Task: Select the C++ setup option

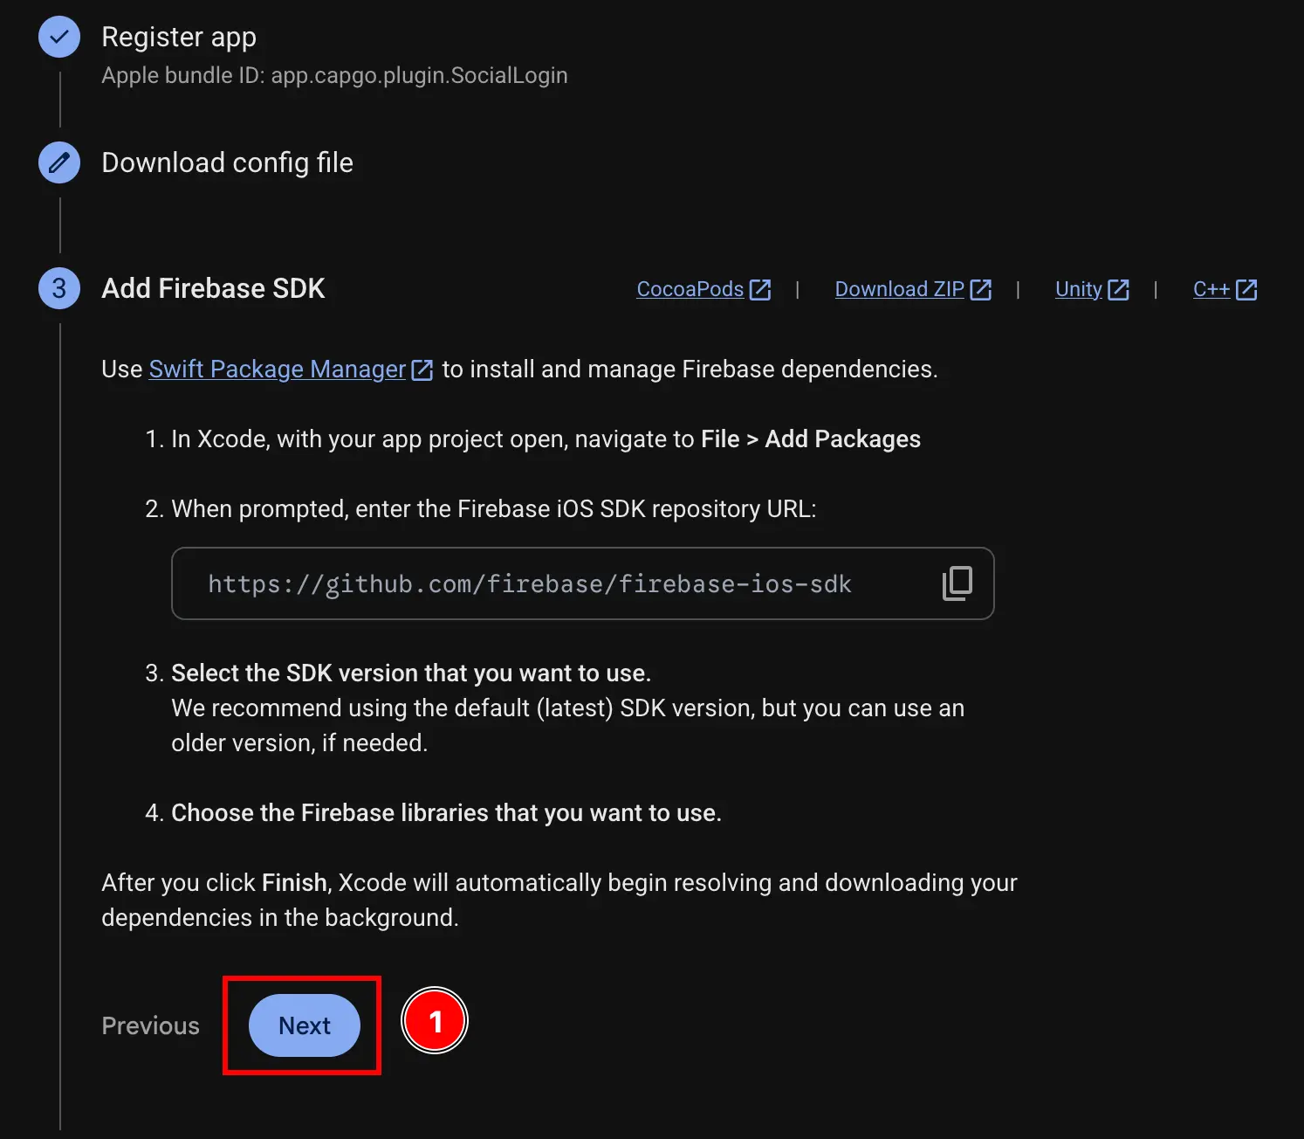Action: (1213, 289)
